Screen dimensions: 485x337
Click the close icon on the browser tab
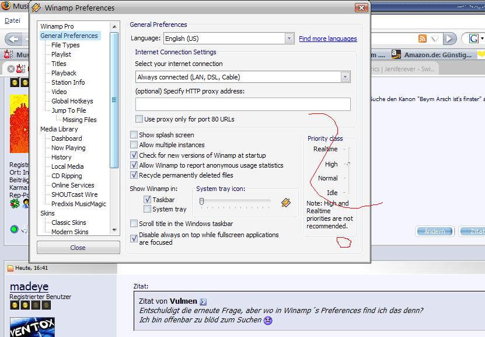11,69
